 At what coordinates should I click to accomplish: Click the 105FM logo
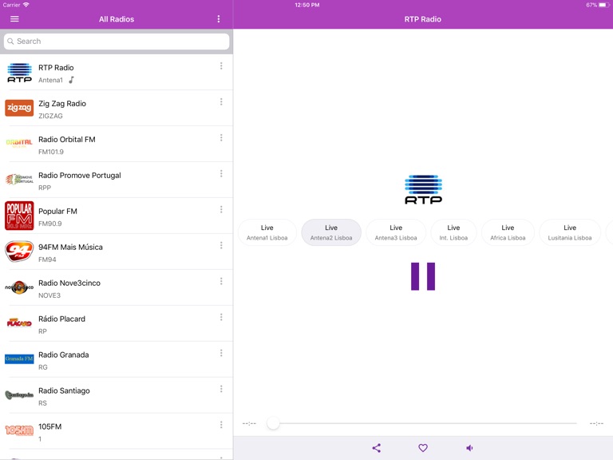coord(19,430)
